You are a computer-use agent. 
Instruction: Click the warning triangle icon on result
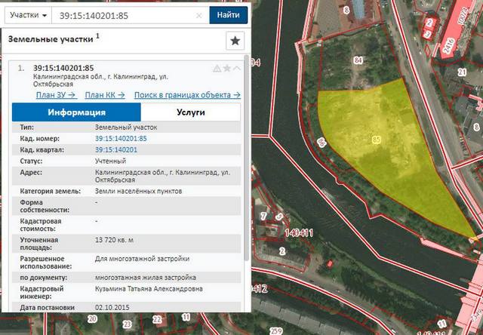click(217, 69)
